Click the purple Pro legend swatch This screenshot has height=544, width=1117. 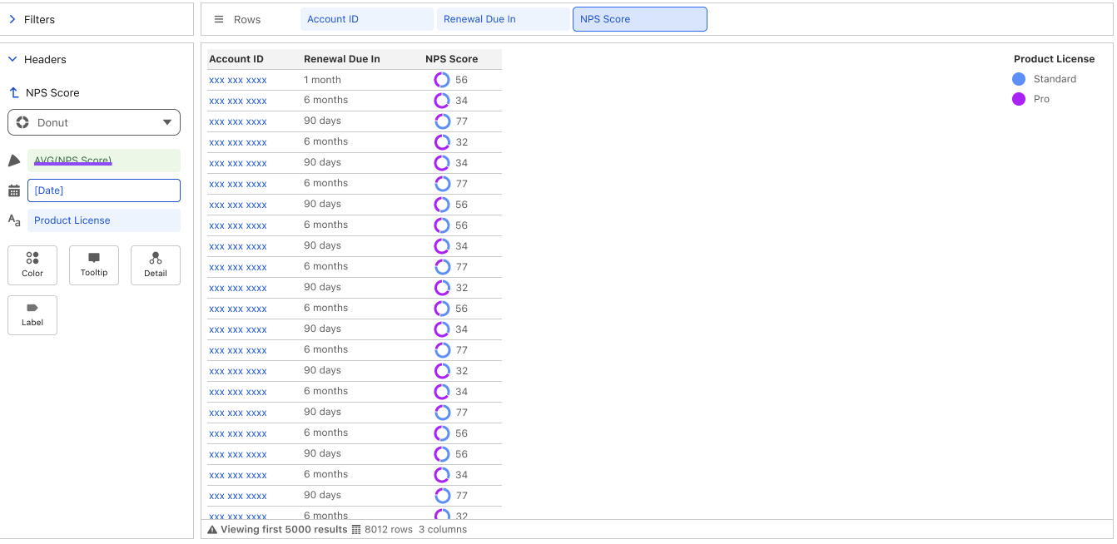(x=1019, y=99)
